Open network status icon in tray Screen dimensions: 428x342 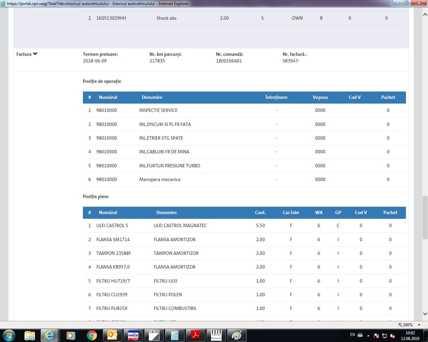click(x=384, y=336)
